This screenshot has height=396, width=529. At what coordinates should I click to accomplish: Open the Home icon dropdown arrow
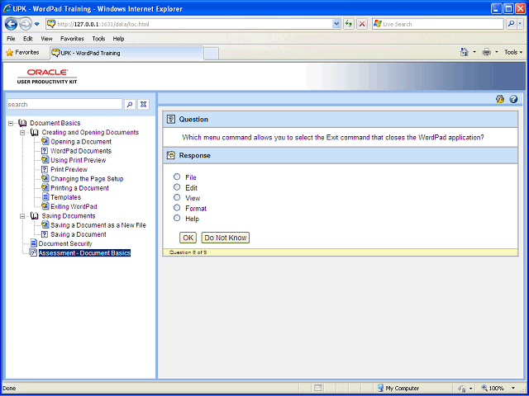[x=474, y=52]
